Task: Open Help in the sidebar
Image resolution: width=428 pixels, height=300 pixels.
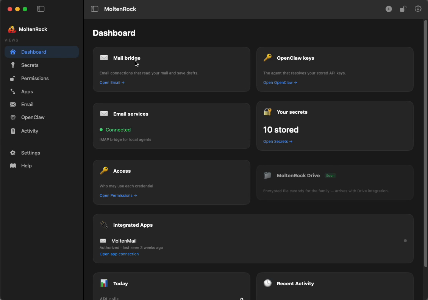Action: [x=42, y=165]
